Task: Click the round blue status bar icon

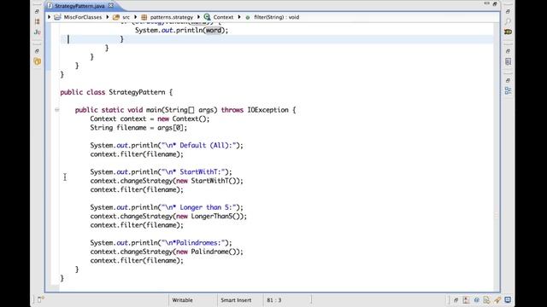Action: (x=477, y=300)
